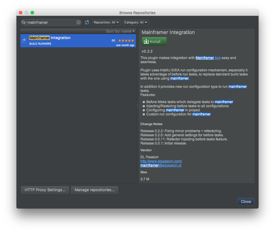
Task: Click the Release 0.2.0 change note line
Action: tap(182, 135)
